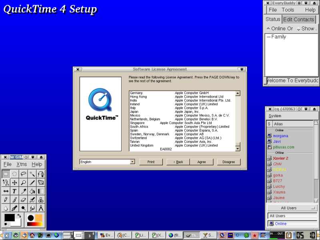This screenshot has width=320, height=240.
Task: Select contact morgana in Licq list
Action: [280, 136]
